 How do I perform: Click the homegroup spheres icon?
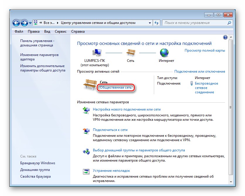tap(86, 151)
